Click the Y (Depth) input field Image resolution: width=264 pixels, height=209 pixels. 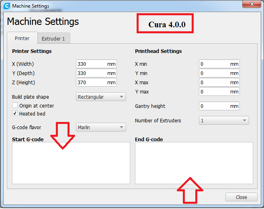[96, 73]
